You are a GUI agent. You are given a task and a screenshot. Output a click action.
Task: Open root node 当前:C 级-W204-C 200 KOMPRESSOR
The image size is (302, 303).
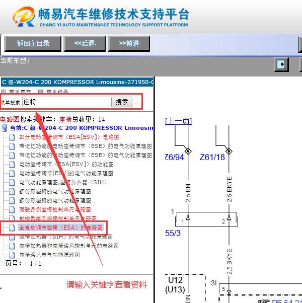coord(82,128)
